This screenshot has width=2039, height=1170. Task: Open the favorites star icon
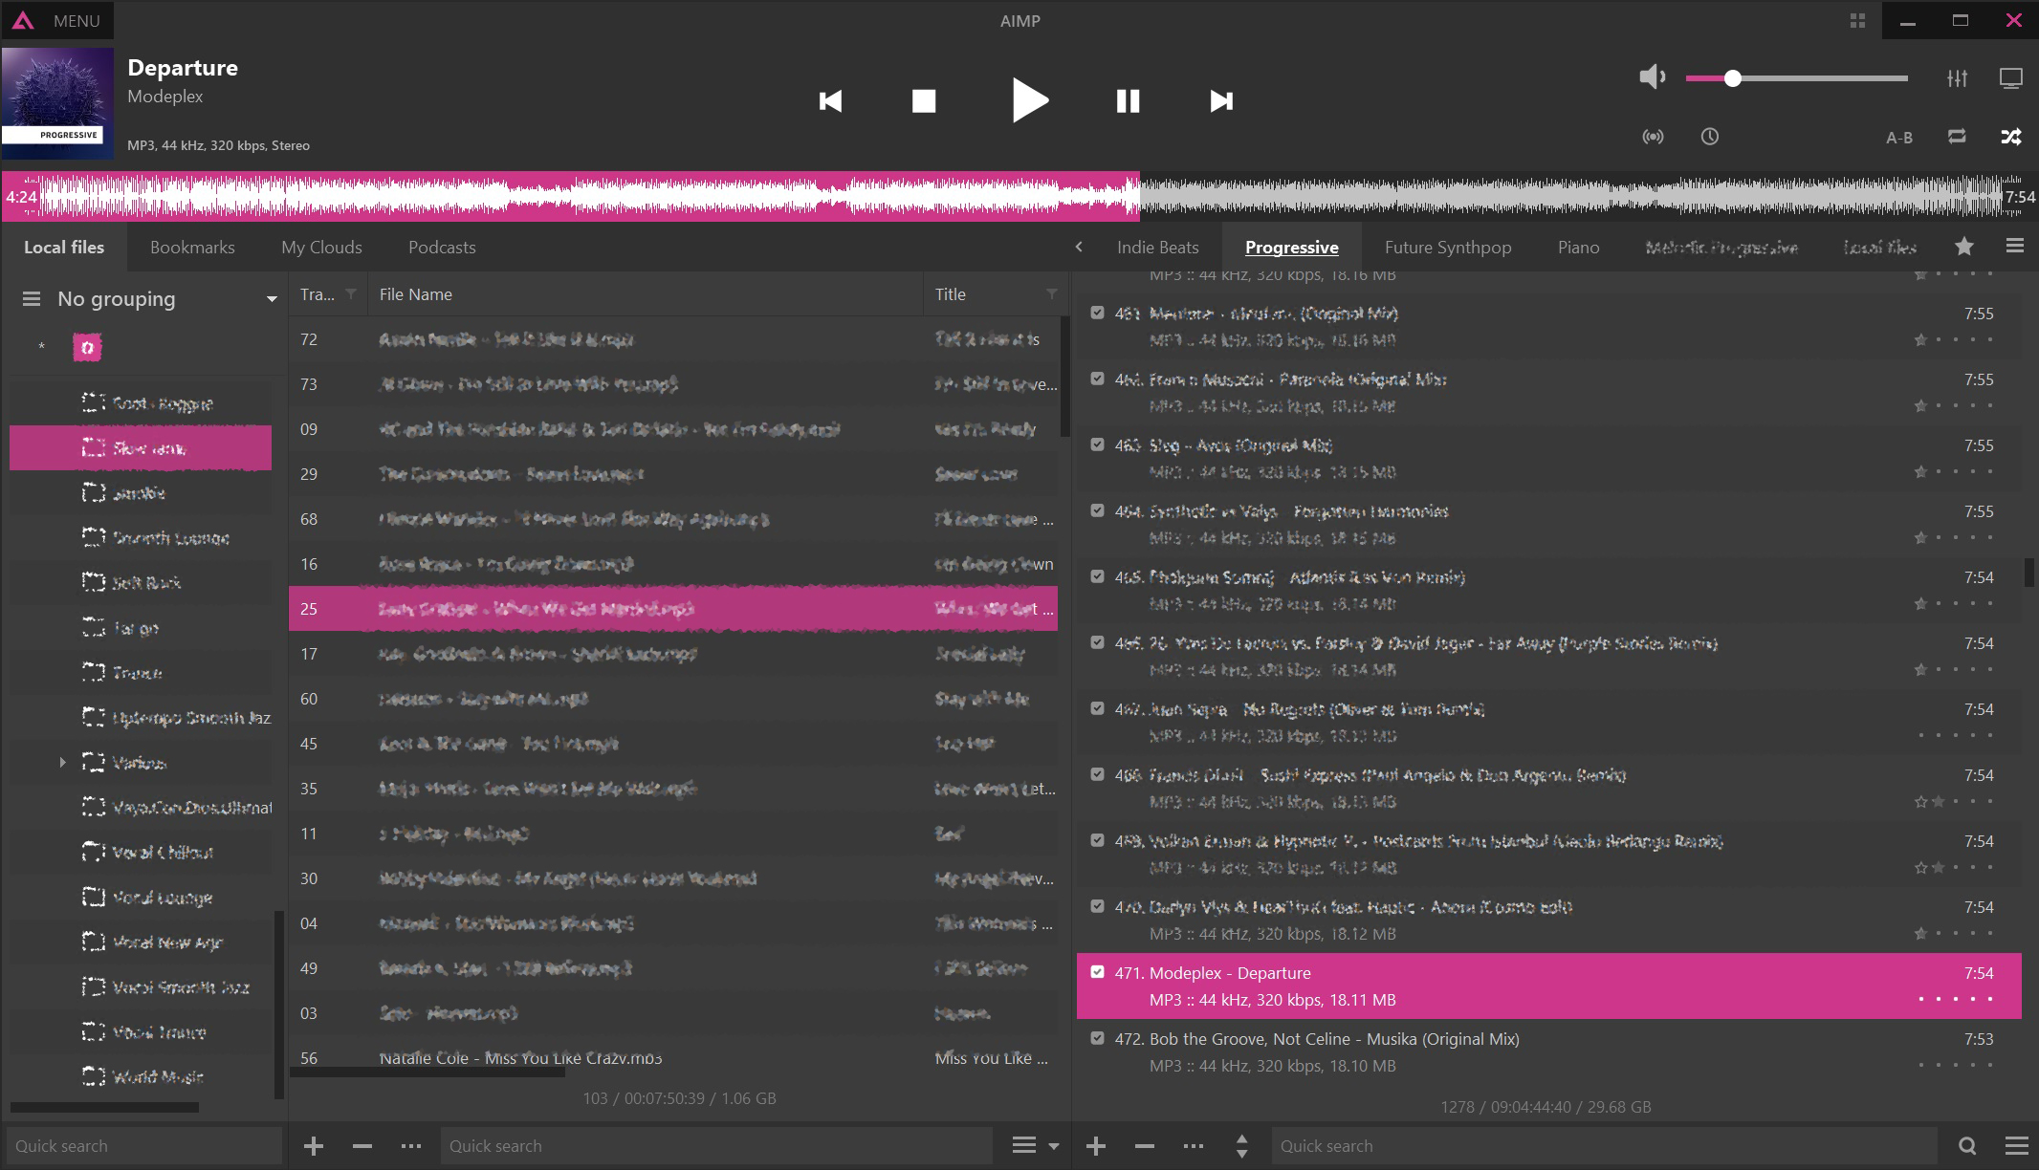(x=1963, y=247)
